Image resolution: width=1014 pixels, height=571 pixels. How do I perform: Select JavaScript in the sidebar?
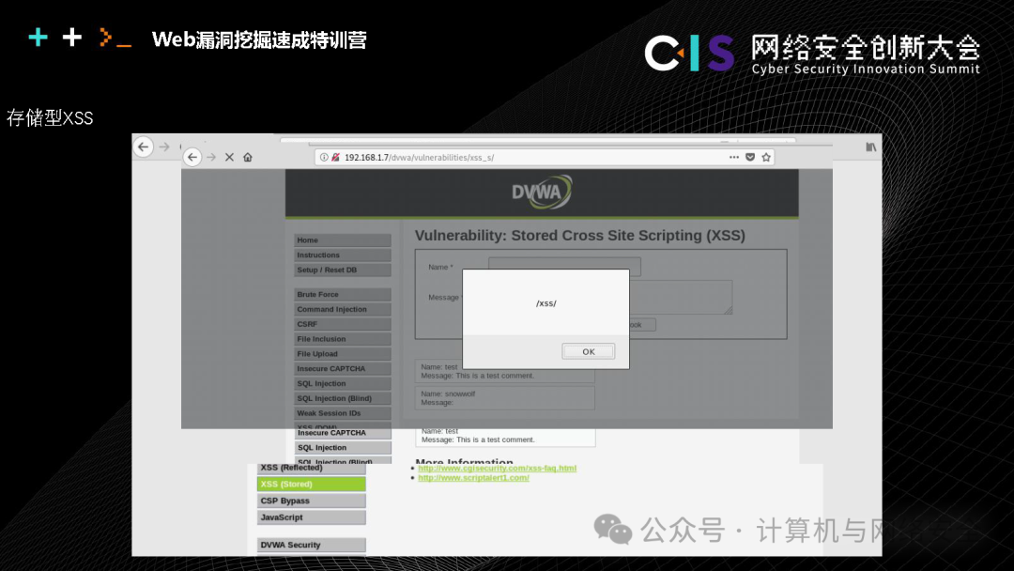311,517
